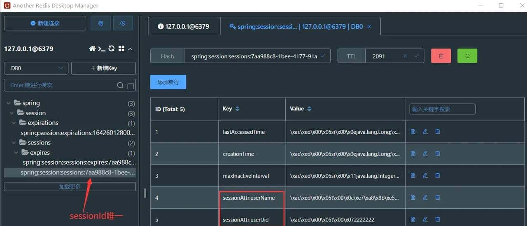The height and width of the screenshot is (226, 527).
Task: Edit the sessionAttr:userUid row
Action: pos(425,219)
